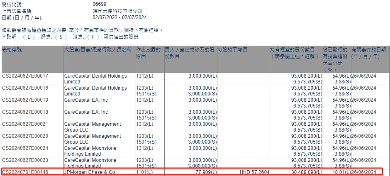Click form serial CS20240627E00016

tap(25, 88)
